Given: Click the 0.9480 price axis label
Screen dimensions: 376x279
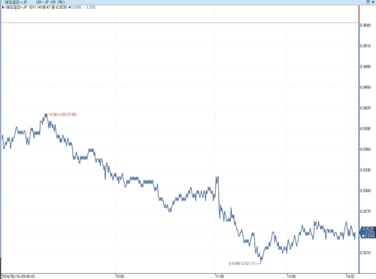Looking at the screenshot, I should [365, 67].
